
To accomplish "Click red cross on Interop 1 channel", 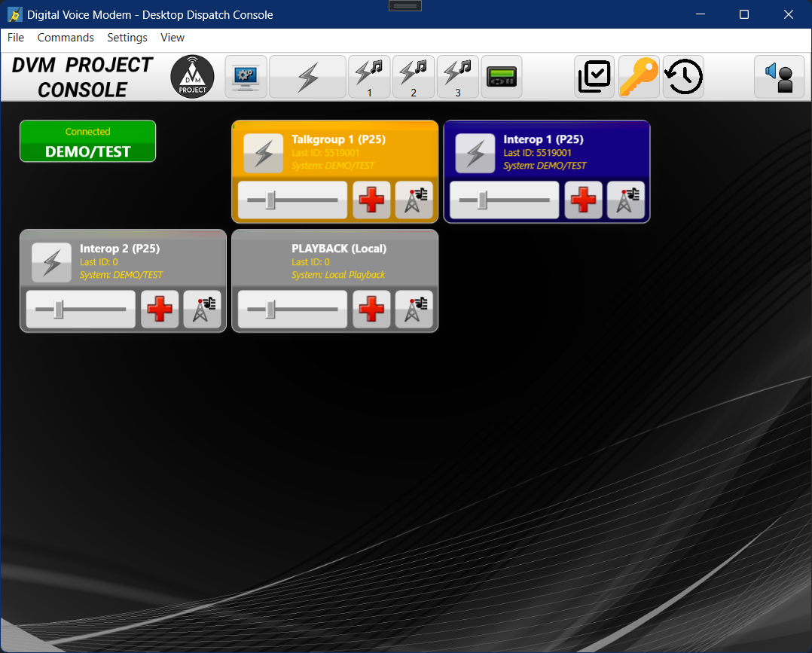I will [x=583, y=200].
